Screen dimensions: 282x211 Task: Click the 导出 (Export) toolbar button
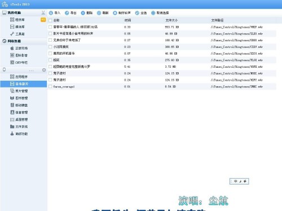[x=70, y=13]
